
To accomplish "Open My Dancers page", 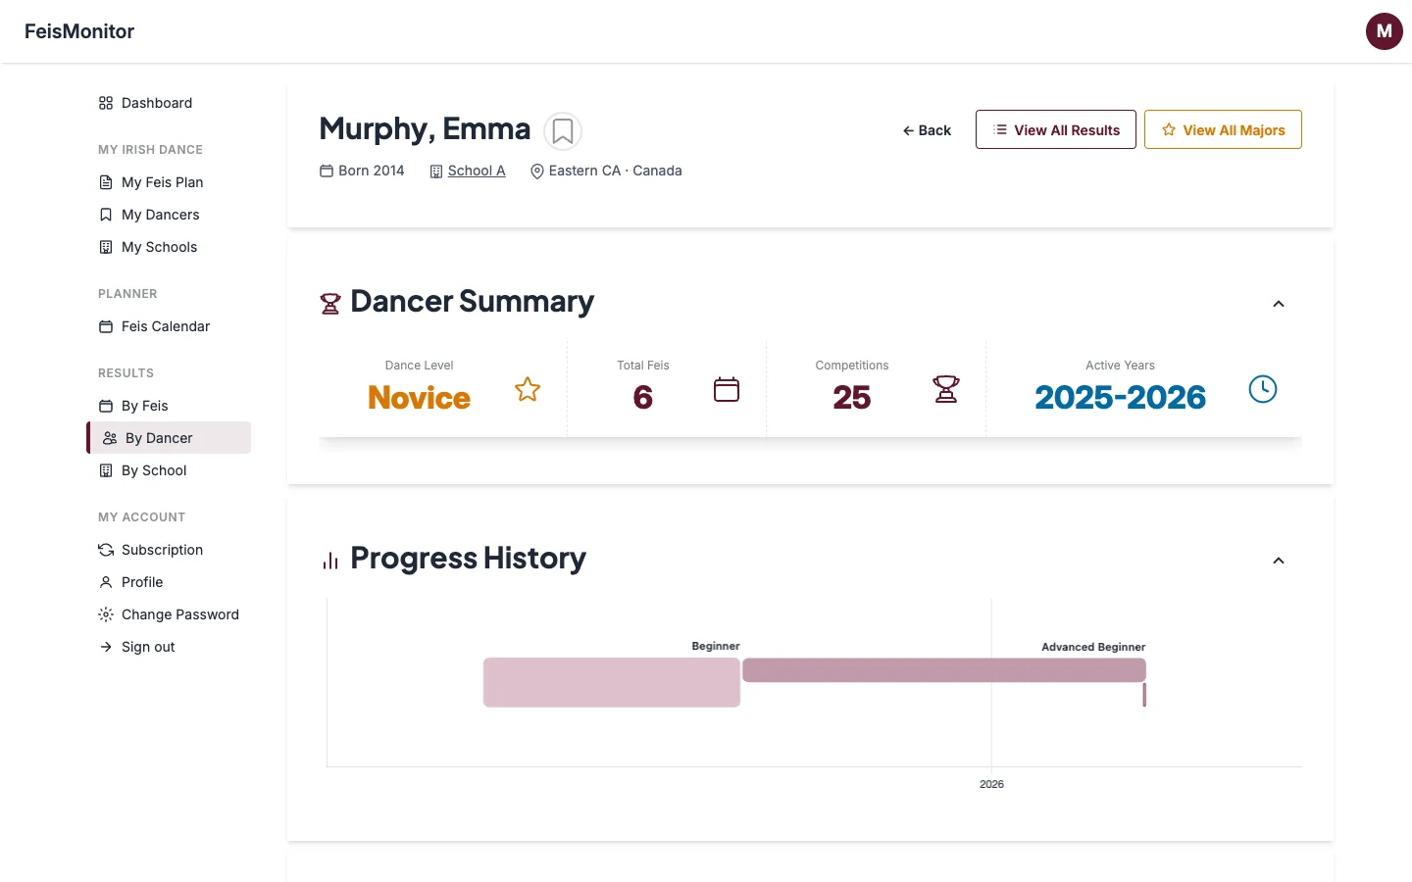I will coord(160,215).
